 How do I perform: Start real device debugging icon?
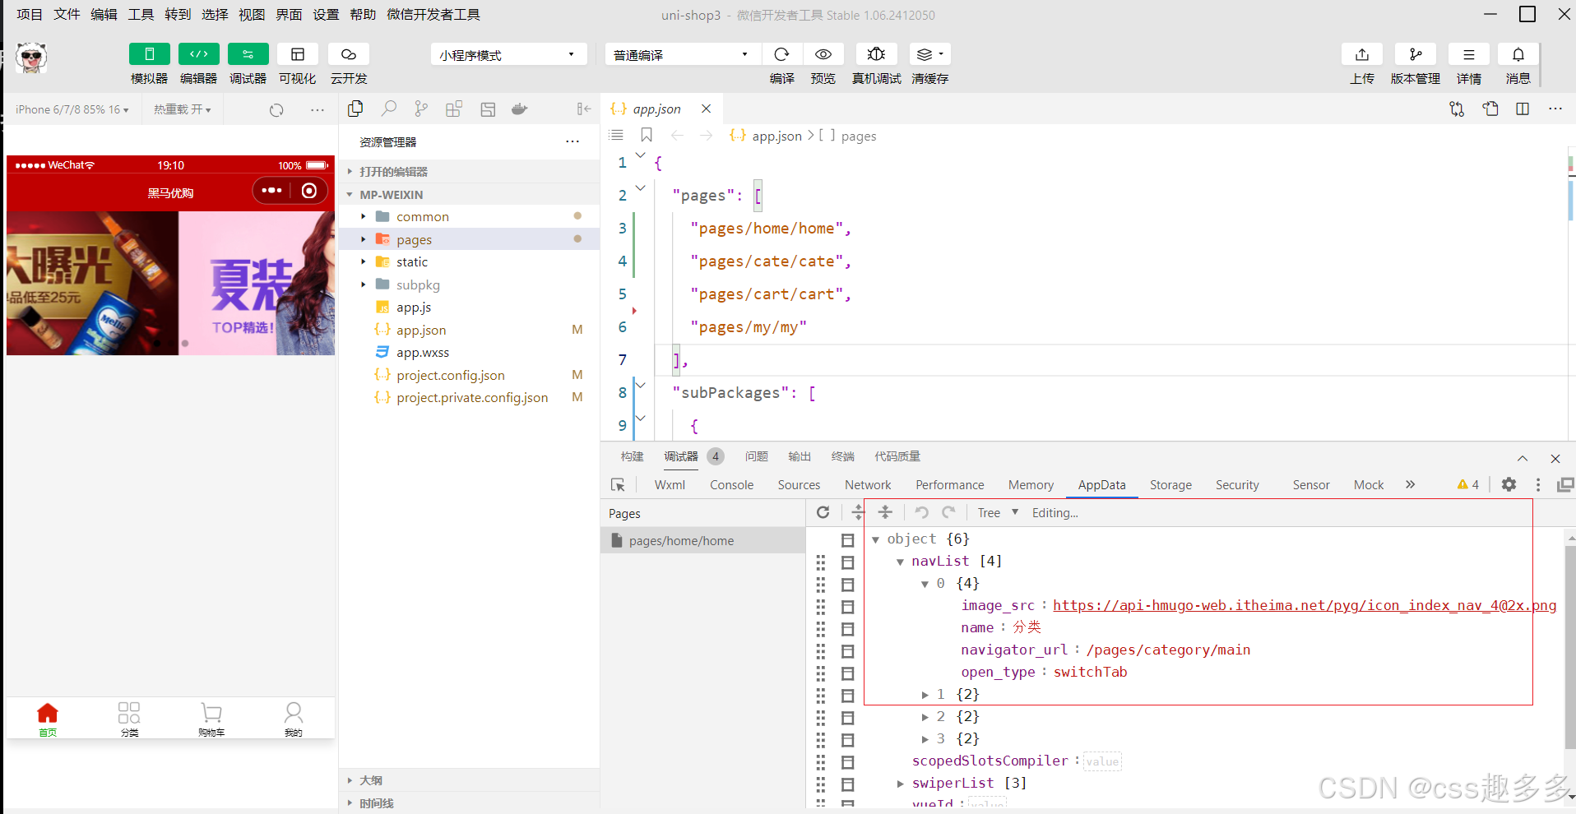pyautogui.click(x=876, y=54)
